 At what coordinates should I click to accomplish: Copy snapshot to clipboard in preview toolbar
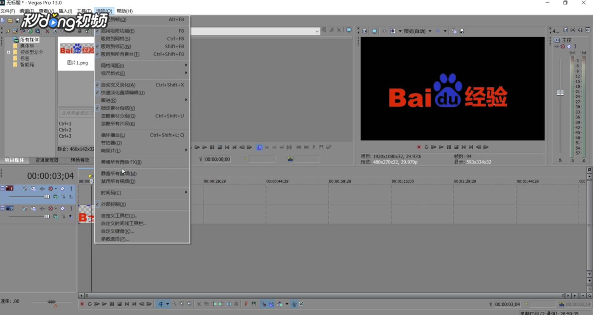coord(454,31)
